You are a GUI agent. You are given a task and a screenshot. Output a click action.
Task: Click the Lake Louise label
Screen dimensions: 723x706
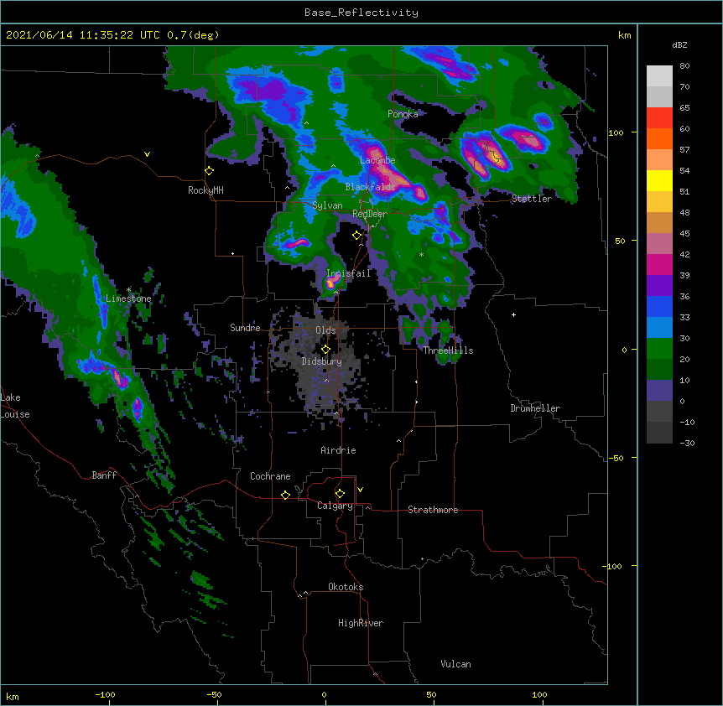(15, 406)
